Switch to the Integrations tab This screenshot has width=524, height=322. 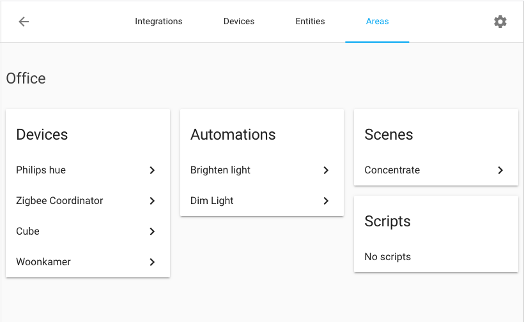pos(158,22)
